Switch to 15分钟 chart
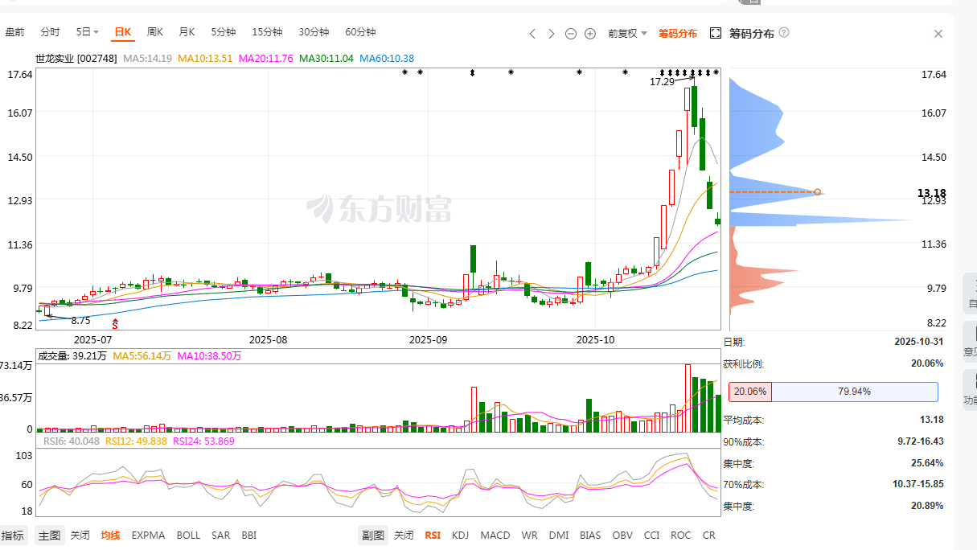Viewport: 977px width, 550px height. tap(267, 32)
